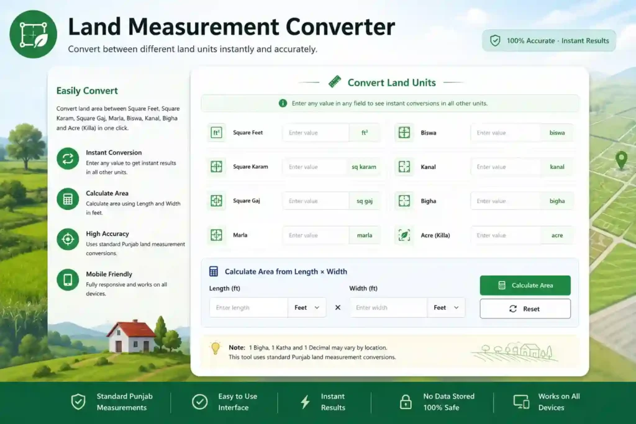This screenshot has width=636, height=424.
Task: Click the 100% Accurate Instant Results badge
Action: tap(549, 40)
